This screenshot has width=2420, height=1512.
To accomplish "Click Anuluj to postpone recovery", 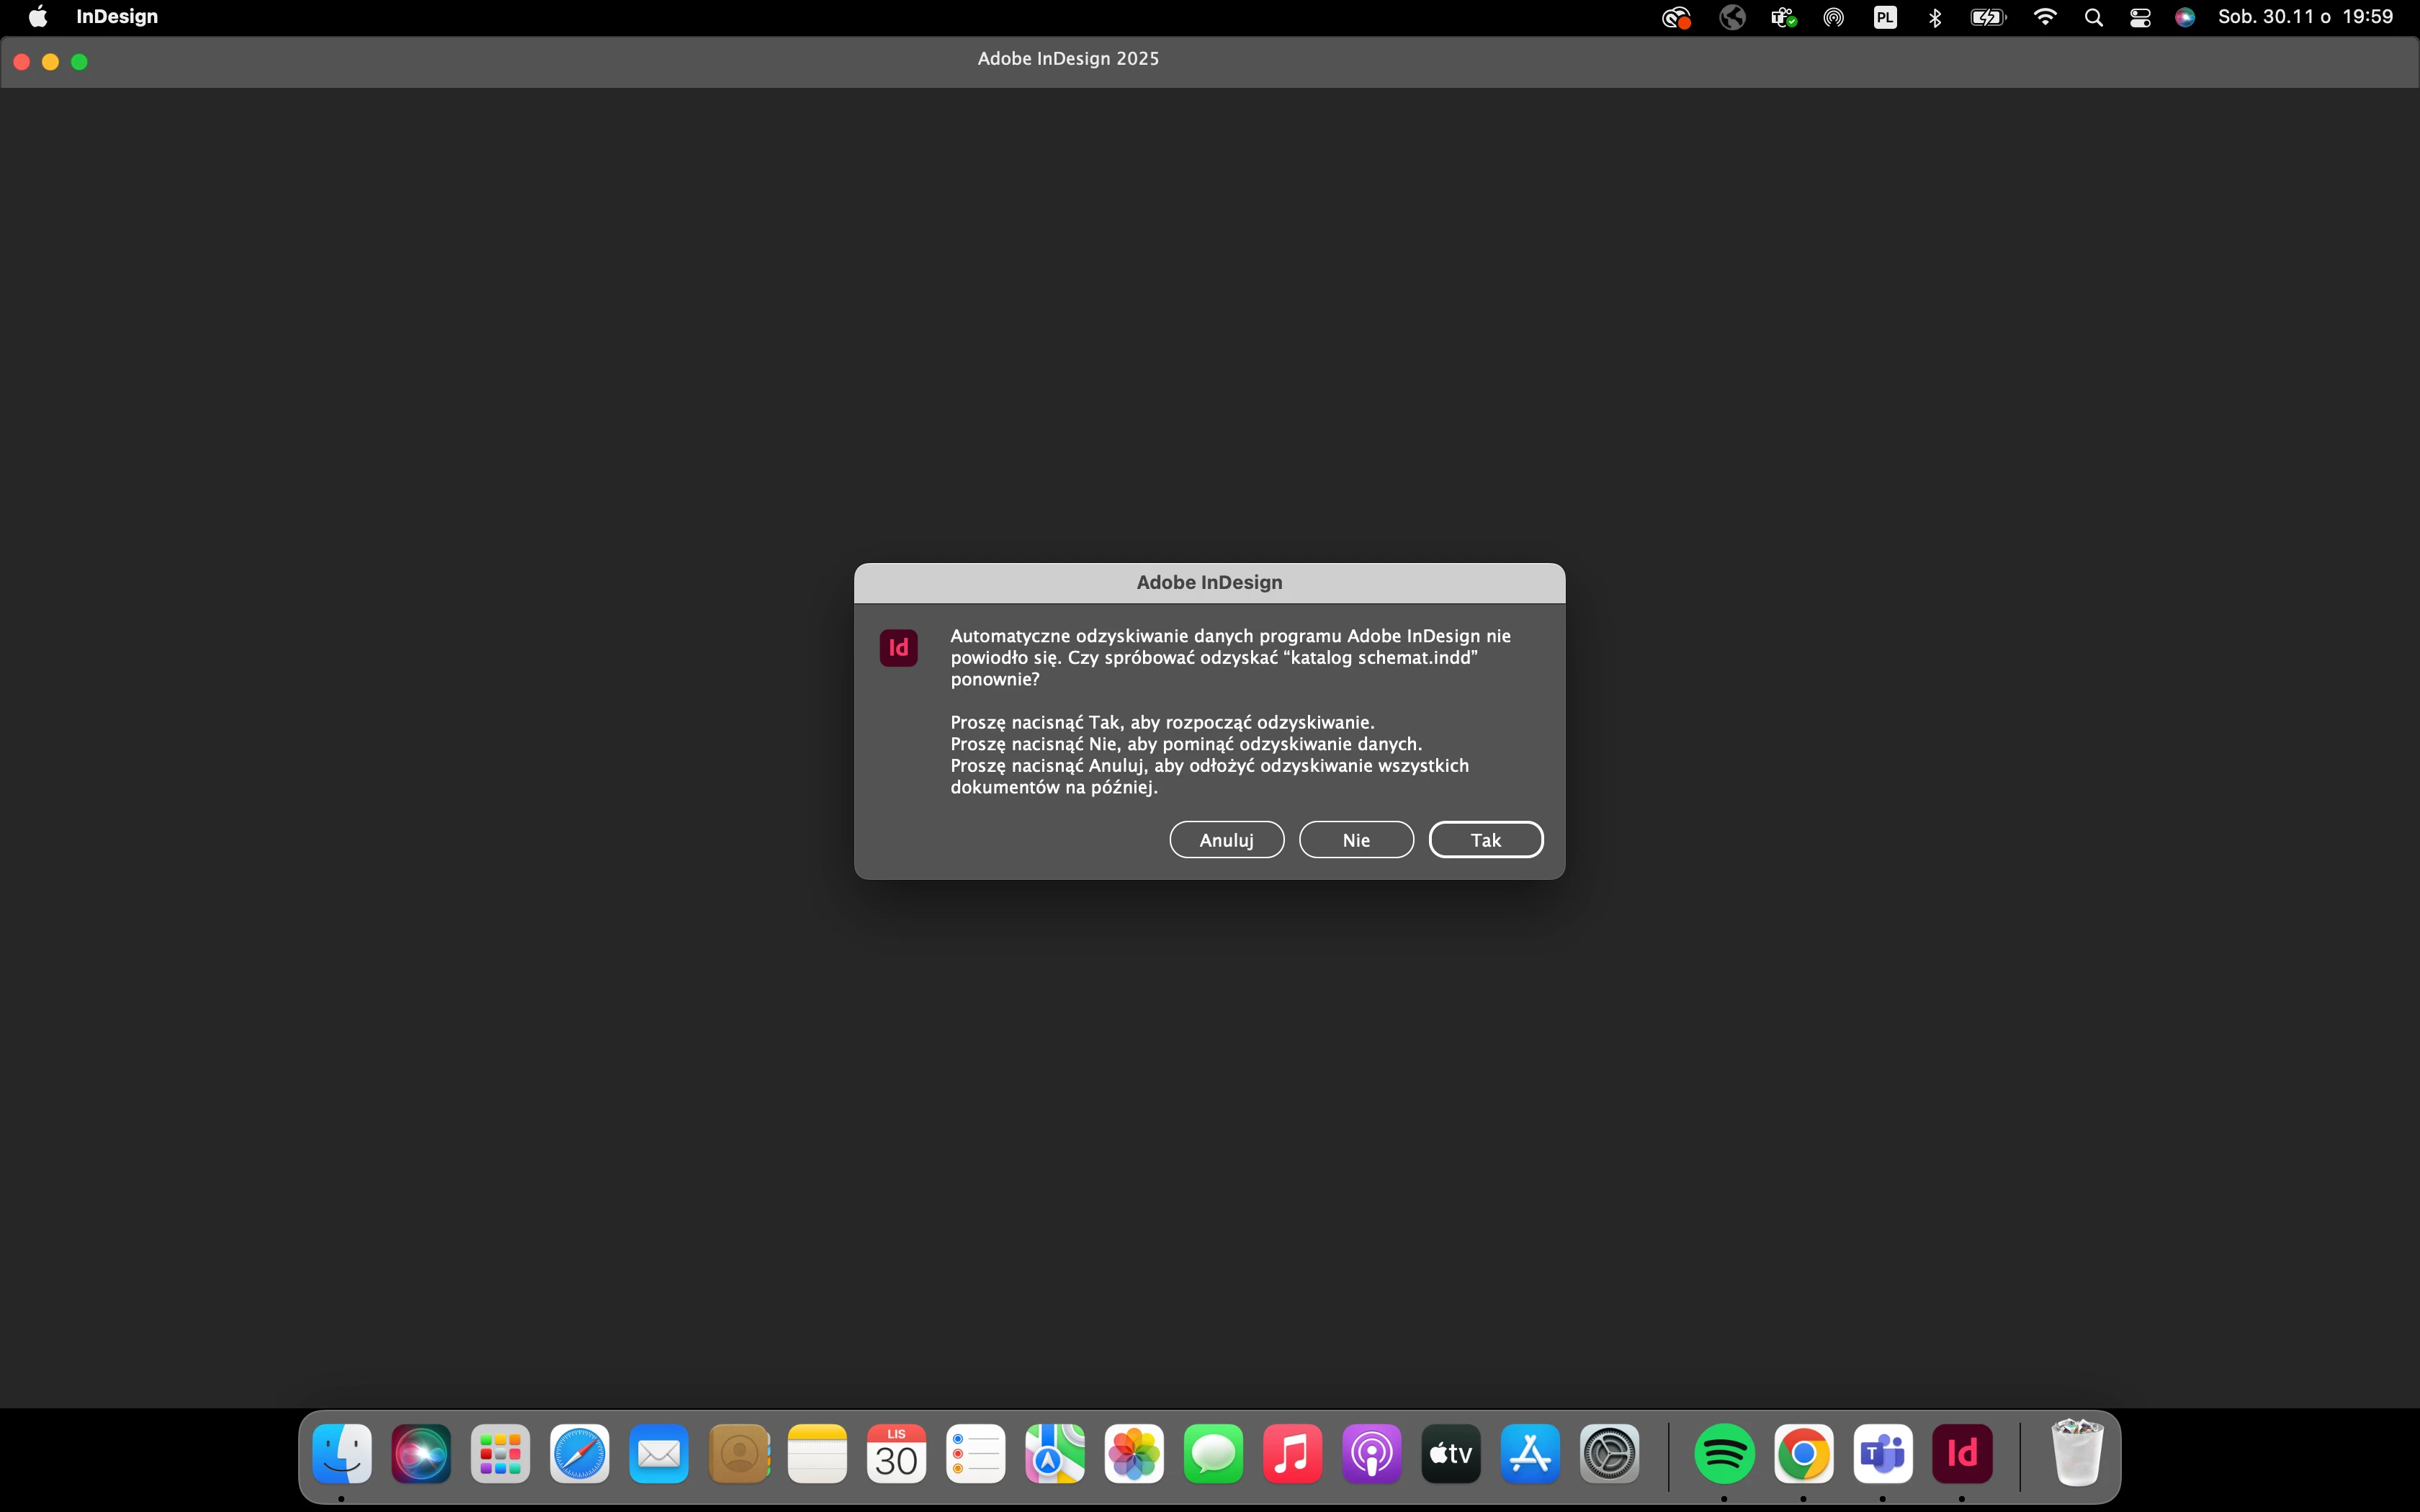I will pyautogui.click(x=1226, y=840).
